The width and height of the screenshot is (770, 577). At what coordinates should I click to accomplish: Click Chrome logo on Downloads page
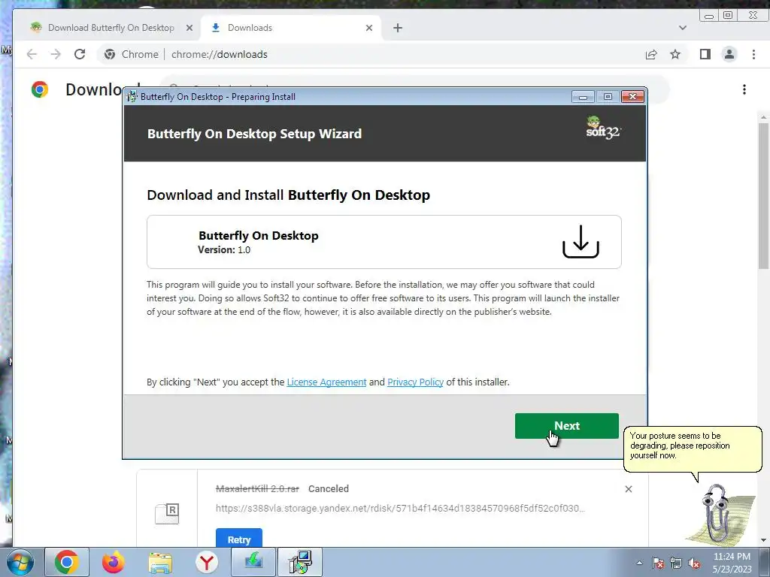click(x=40, y=89)
